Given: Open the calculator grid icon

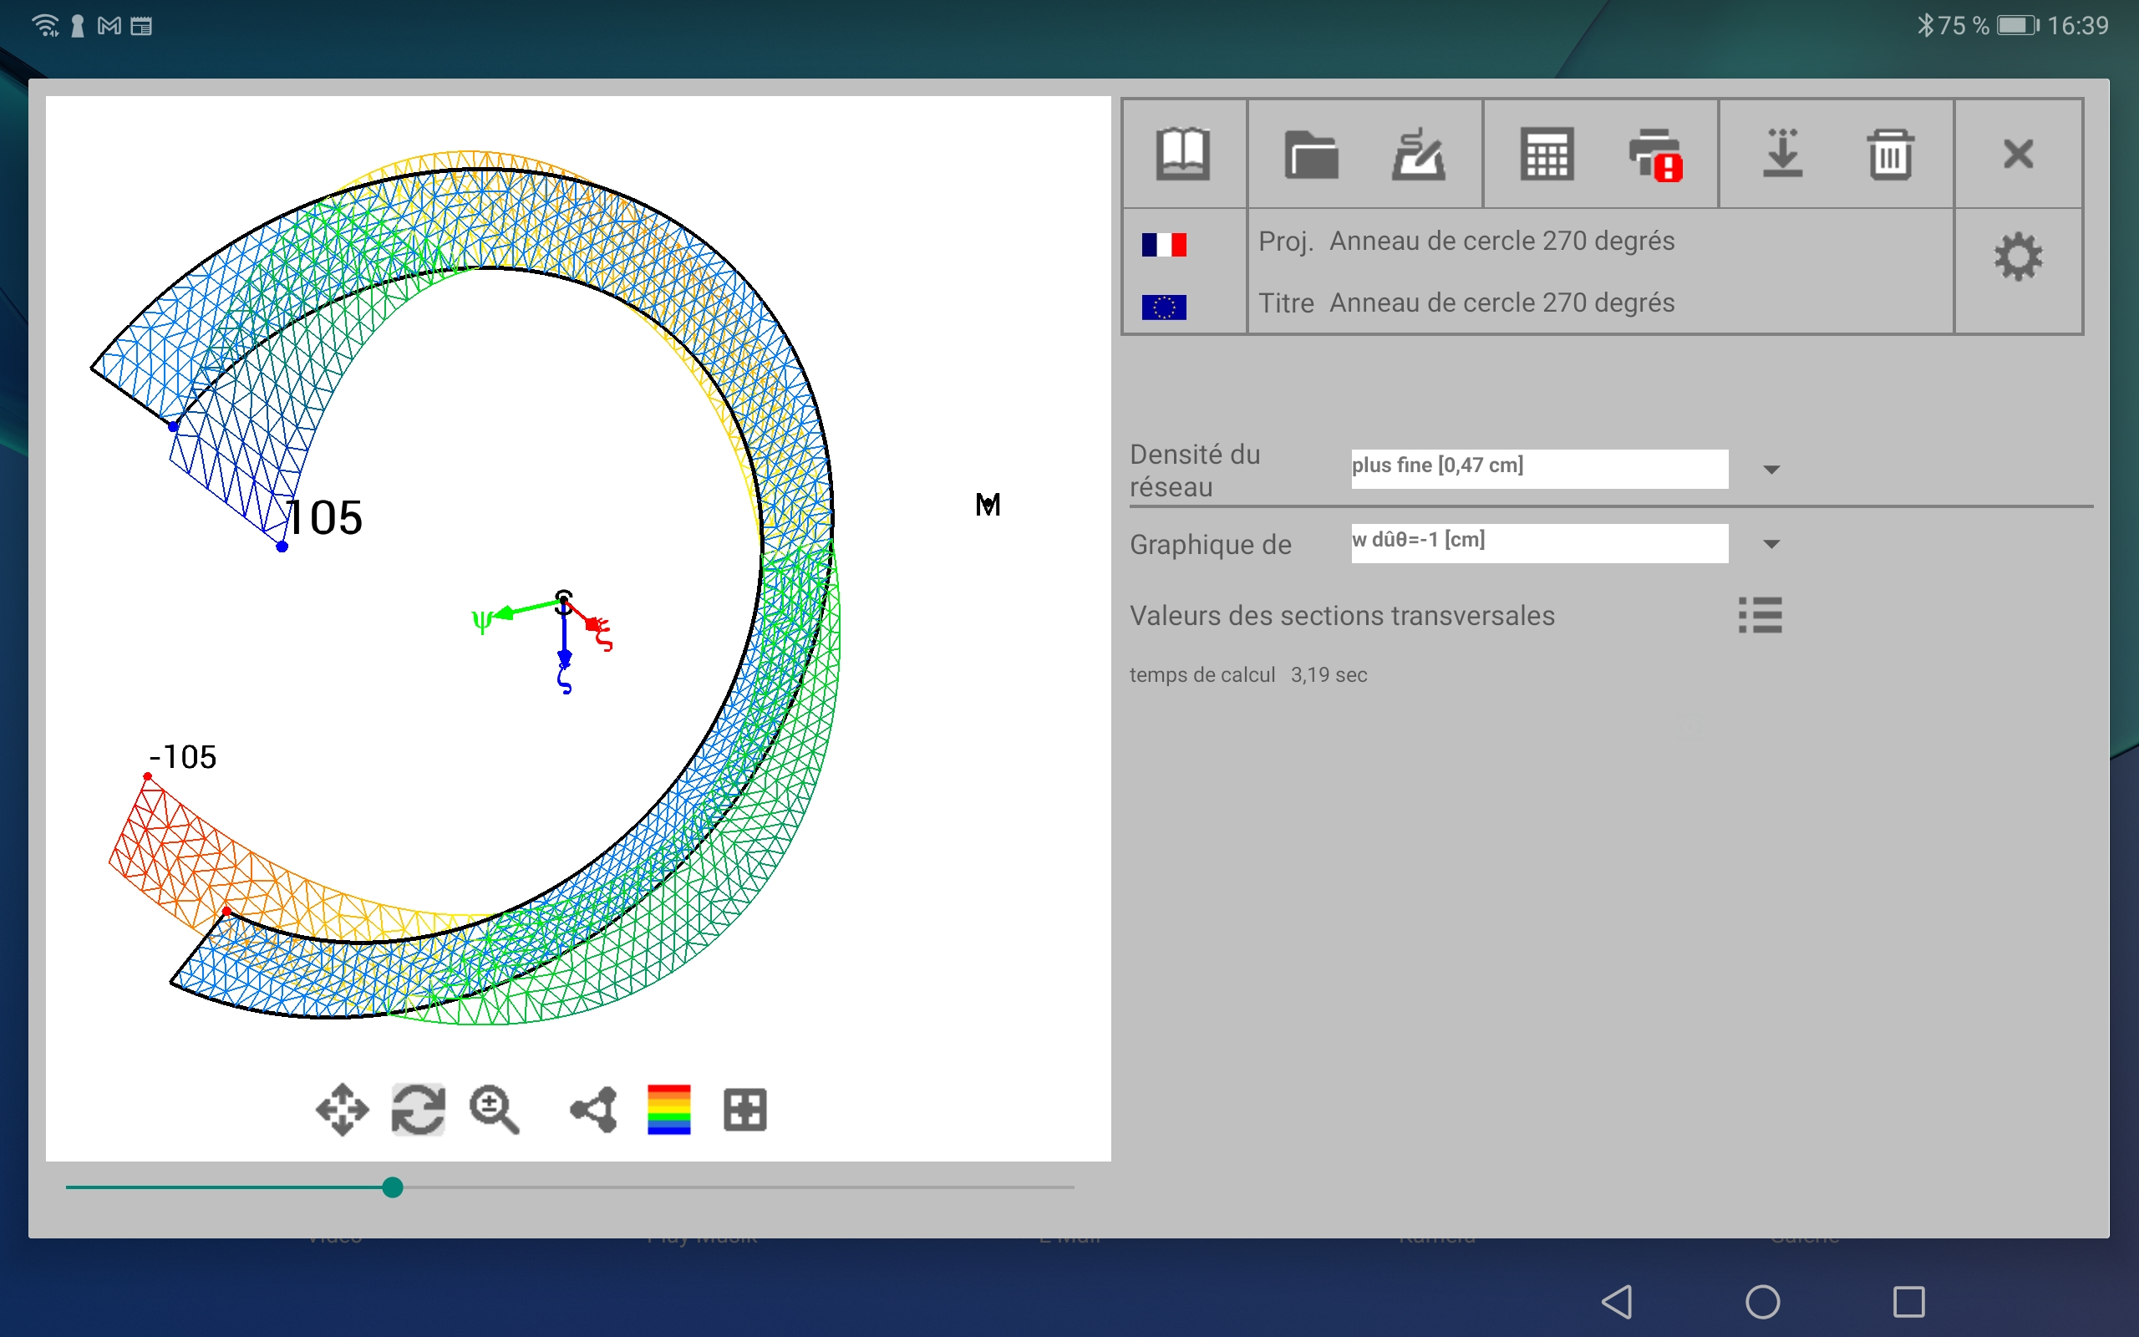Looking at the screenshot, I should coord(1546,155).
